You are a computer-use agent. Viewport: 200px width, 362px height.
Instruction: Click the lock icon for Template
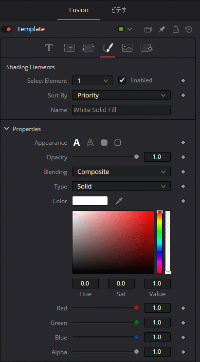(x=176, y=29)
